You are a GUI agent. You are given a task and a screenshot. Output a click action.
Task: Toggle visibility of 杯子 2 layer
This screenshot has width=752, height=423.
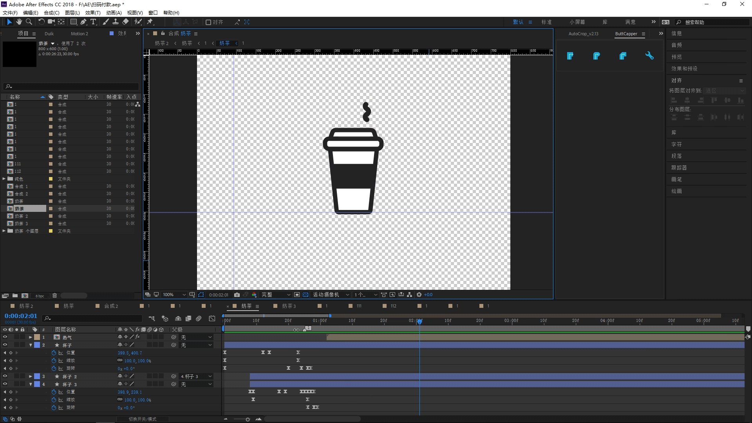point(5,376)
